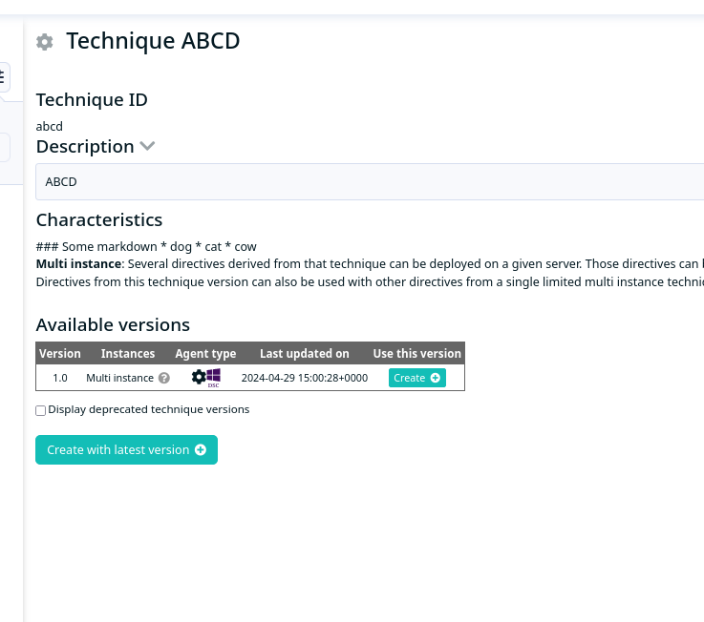Screen dimensions: 704x622
Task: Click the Last updated on column header
Action: [305, 353]
